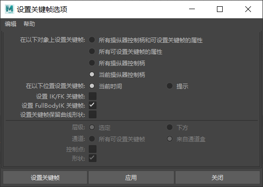Choose 提示 radio button
Viewport: 263px width, 187px height.
tap(169, 86)
